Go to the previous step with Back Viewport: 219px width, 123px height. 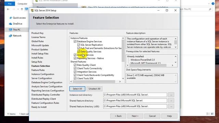click(118, 116)
